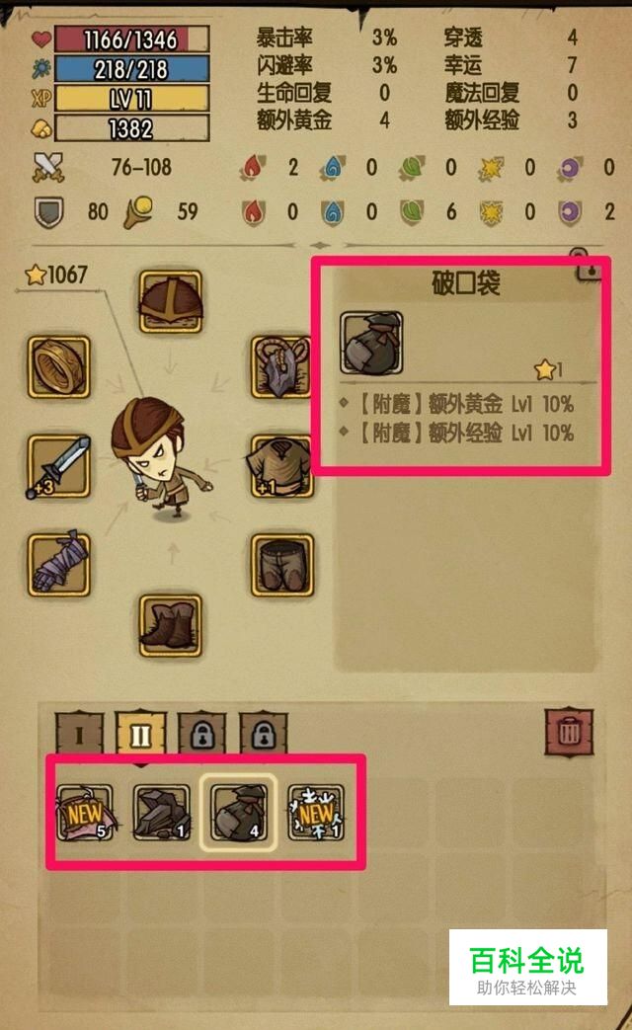Tap the second locked inventory tab

pos(263,733)
